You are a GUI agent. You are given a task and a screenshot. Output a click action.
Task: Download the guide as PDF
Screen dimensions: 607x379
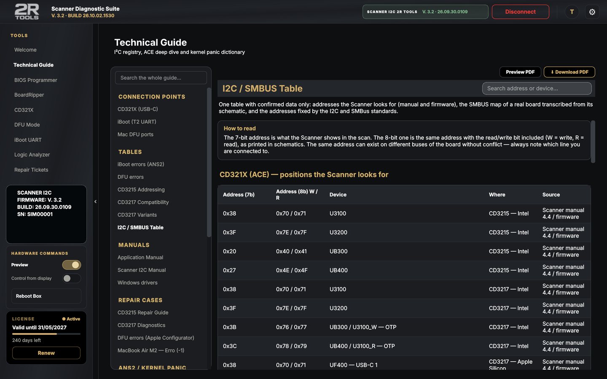click(569, 72)
